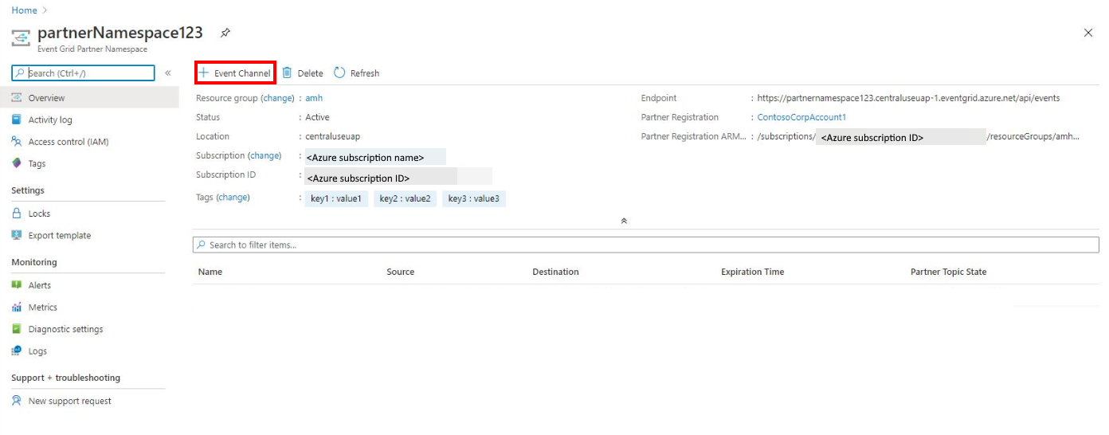Click the partnerNamespace123 page title
Viewport: 1109px width, 435px height.
click(120, 33)
